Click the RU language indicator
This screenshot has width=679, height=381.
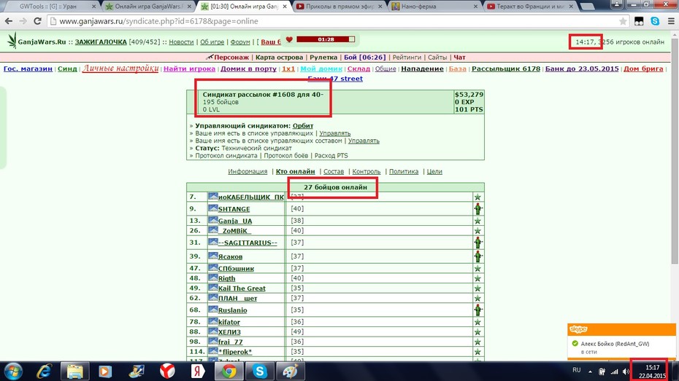[576, 370]
